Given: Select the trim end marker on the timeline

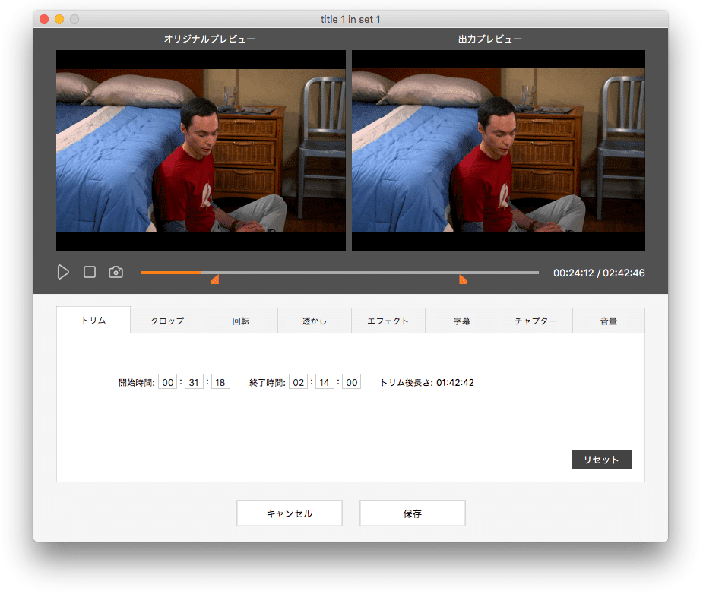Looking at the screenshot, I should (x=463, y=280).
